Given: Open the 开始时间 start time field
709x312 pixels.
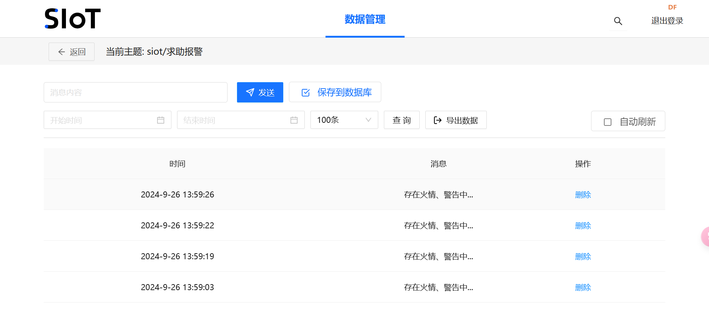Looking at the screenshot, I should click(107, 120).
